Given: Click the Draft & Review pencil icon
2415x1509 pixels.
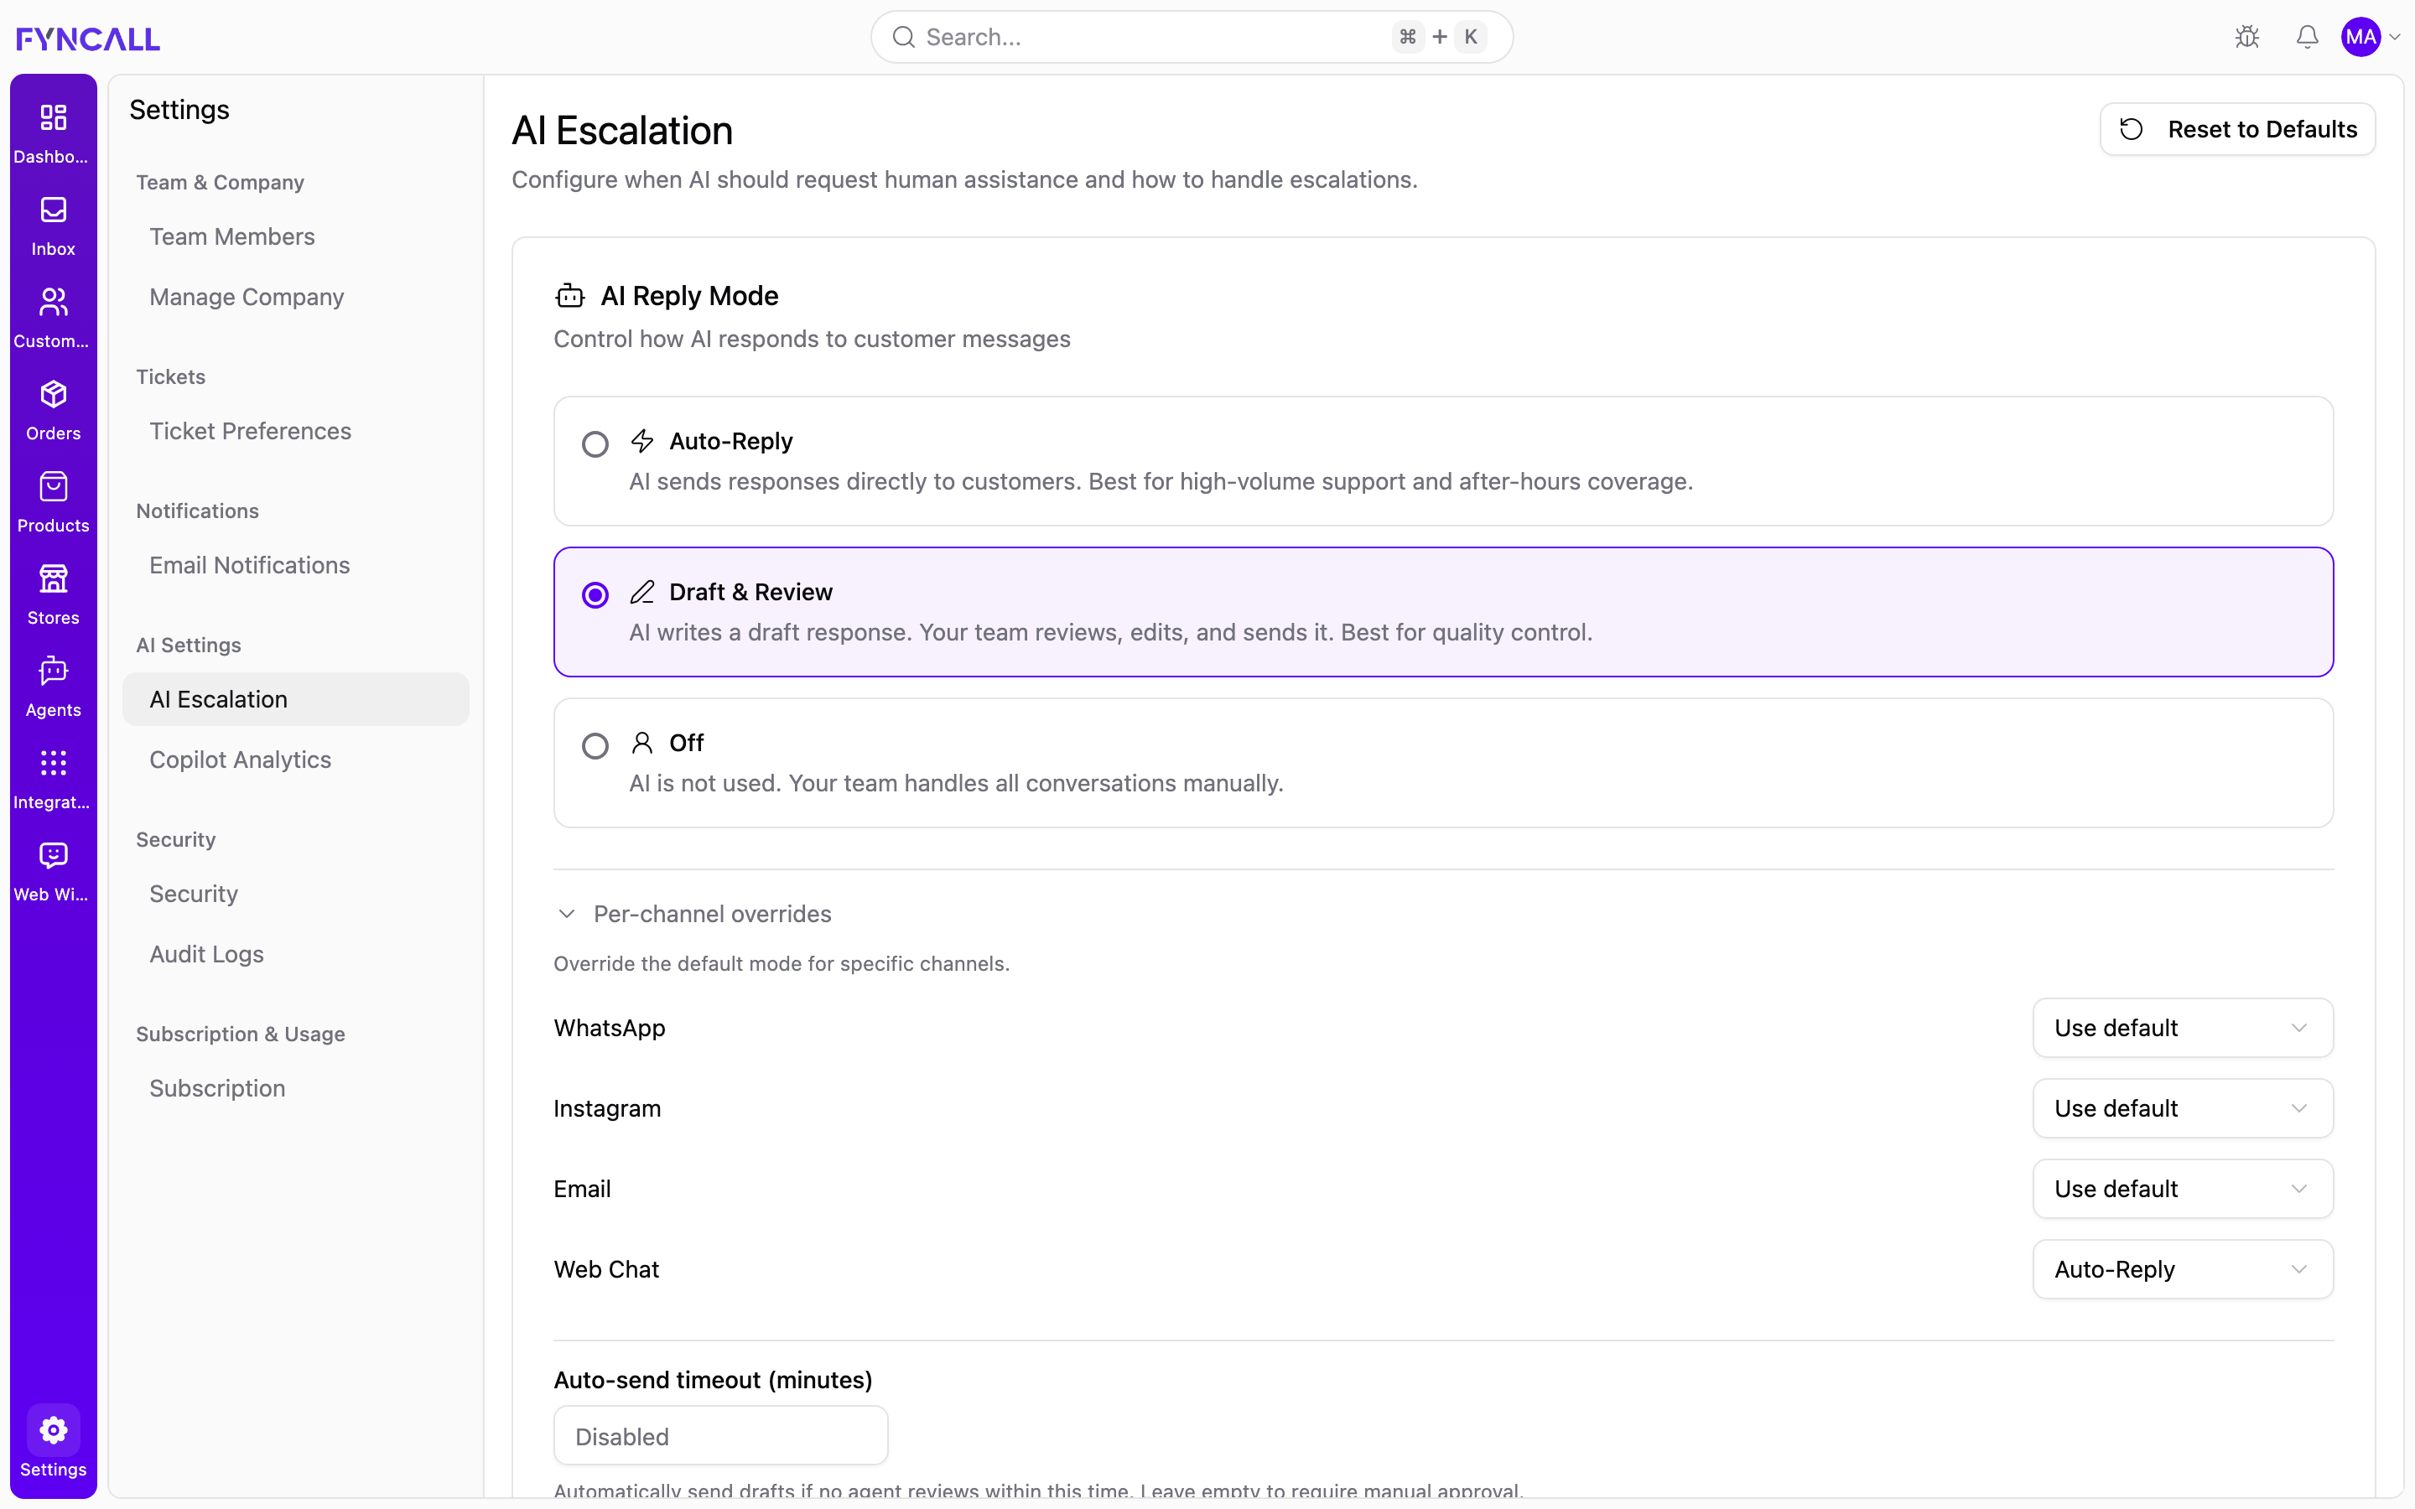Looking at the screenshot, I should click(x=642, y=592).
